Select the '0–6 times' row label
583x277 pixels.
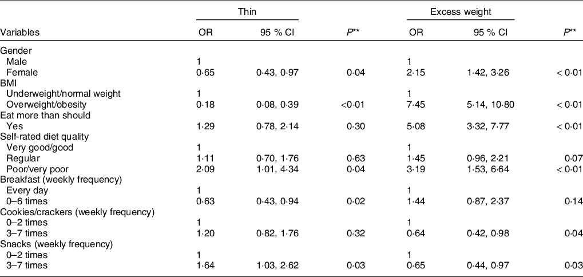[x=28, y=199]
